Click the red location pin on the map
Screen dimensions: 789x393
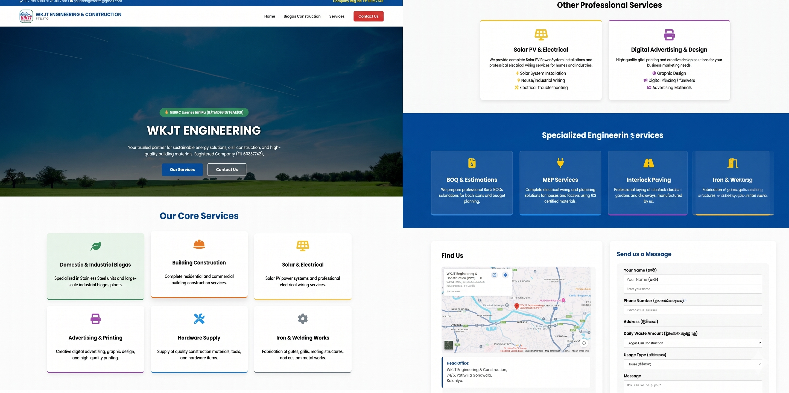point(517,306)
